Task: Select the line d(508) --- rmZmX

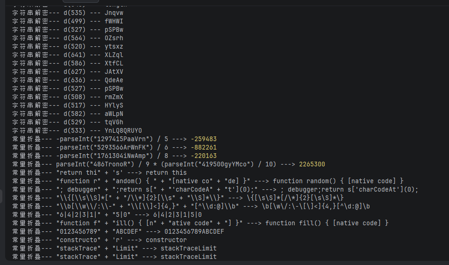Action: coord(68,97)
